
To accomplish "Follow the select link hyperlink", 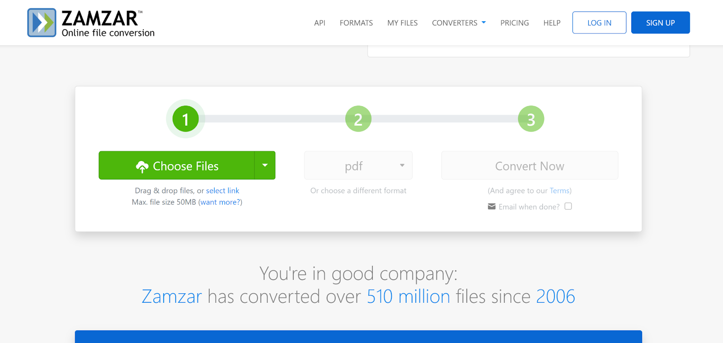I will (222, 191).
